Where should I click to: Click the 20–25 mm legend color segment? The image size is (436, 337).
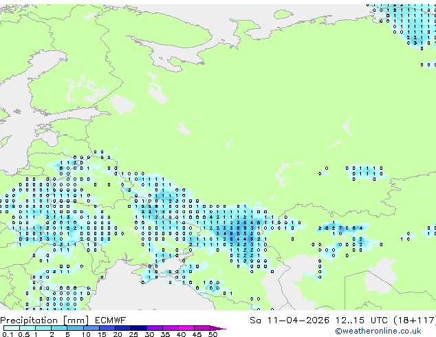tap(122, 328)
